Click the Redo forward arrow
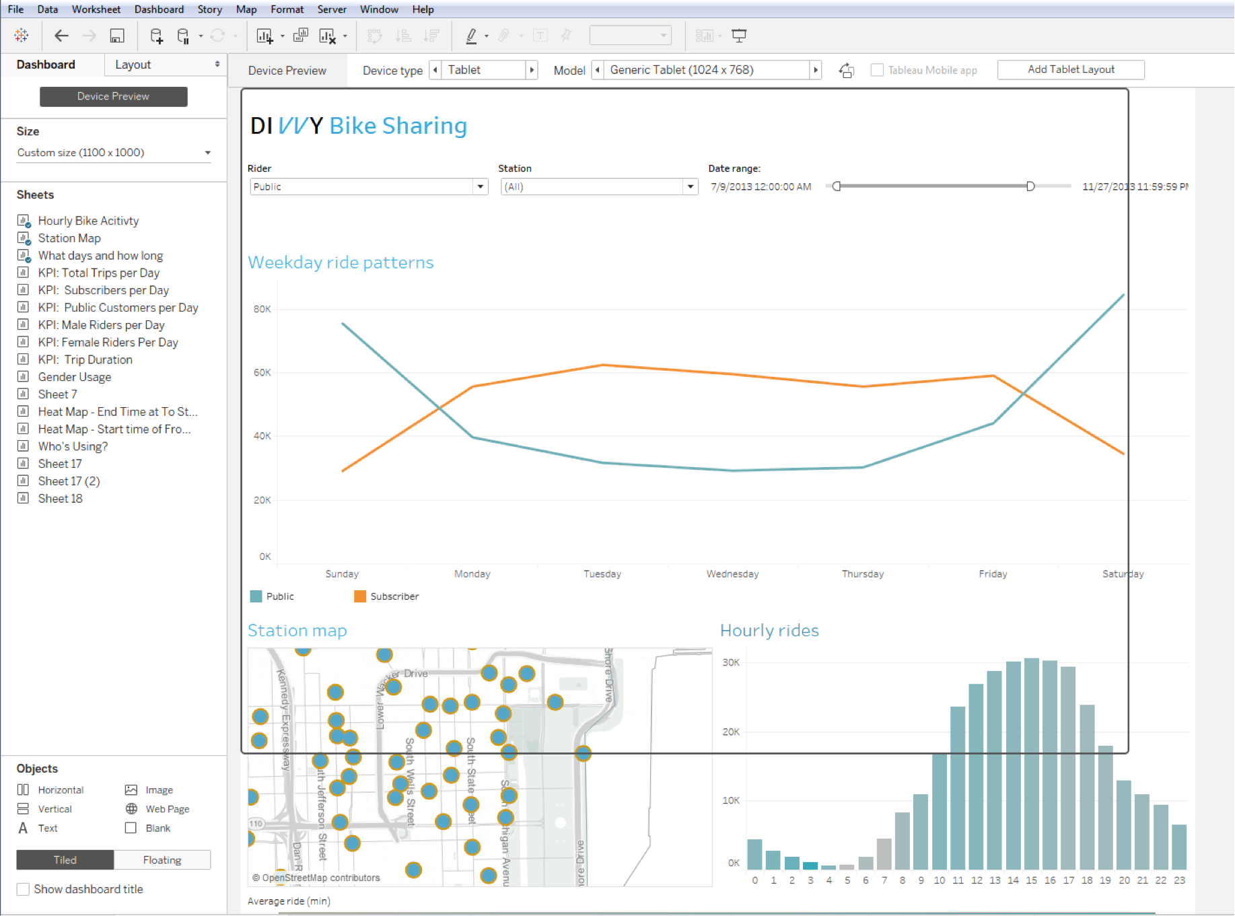 pyautogui.click(x=89, y=36)
